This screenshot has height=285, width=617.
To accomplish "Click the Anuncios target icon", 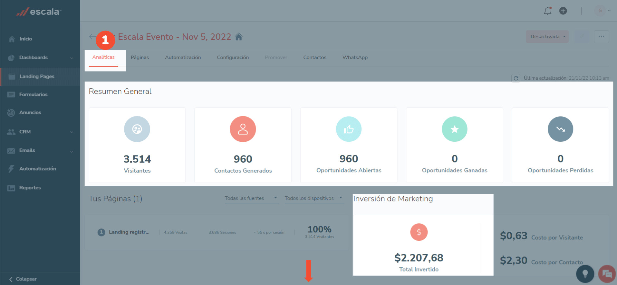I will (11, 113).
